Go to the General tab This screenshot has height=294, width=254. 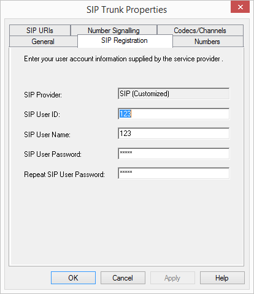[x=43, y=42]
